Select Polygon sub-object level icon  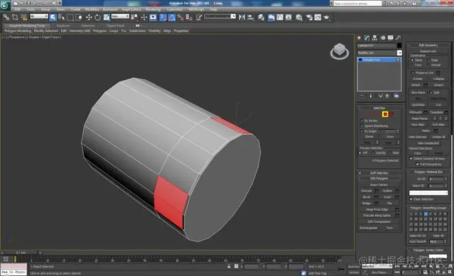pos(385,114)
